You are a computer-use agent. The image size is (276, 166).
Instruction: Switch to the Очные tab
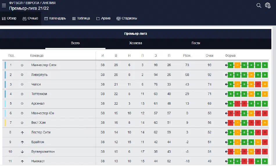30,18
